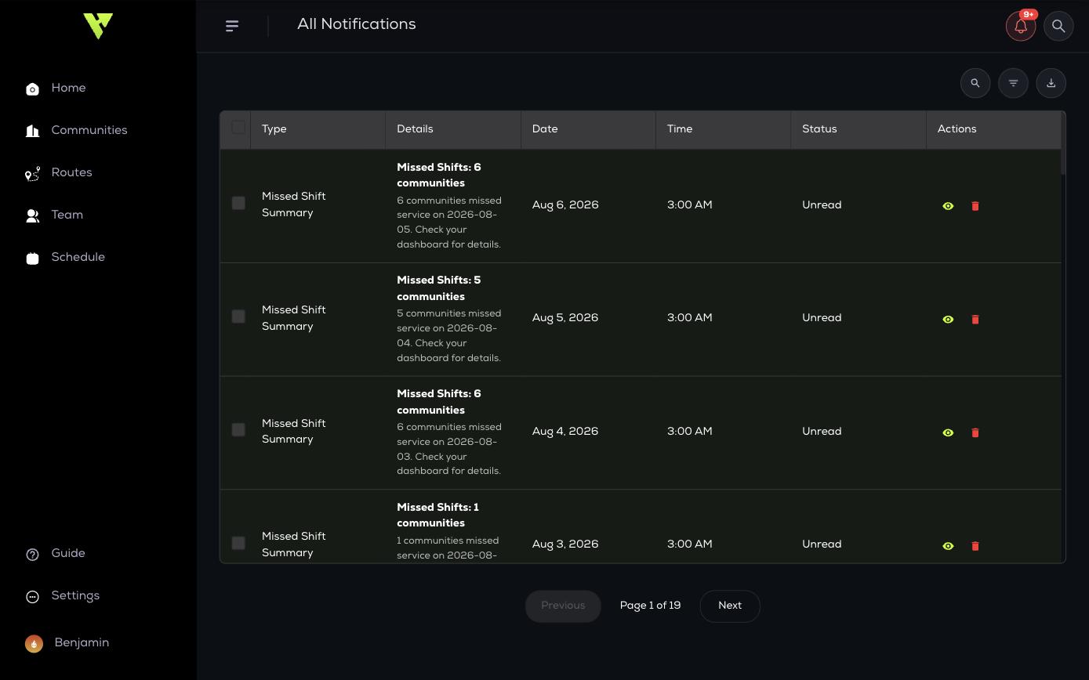
Task: Select the Aug 3, 2026 notification checkbox
Action: 238,543
